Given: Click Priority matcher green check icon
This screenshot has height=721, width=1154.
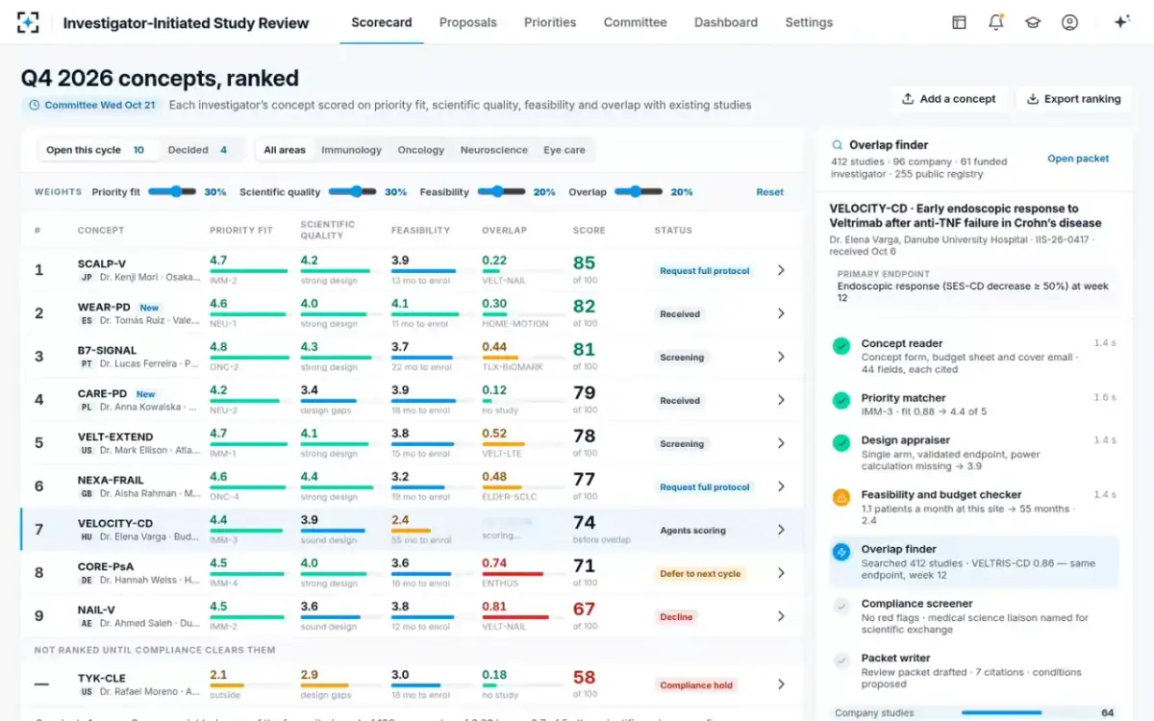Looking at the screenshot, I should 841,400.
